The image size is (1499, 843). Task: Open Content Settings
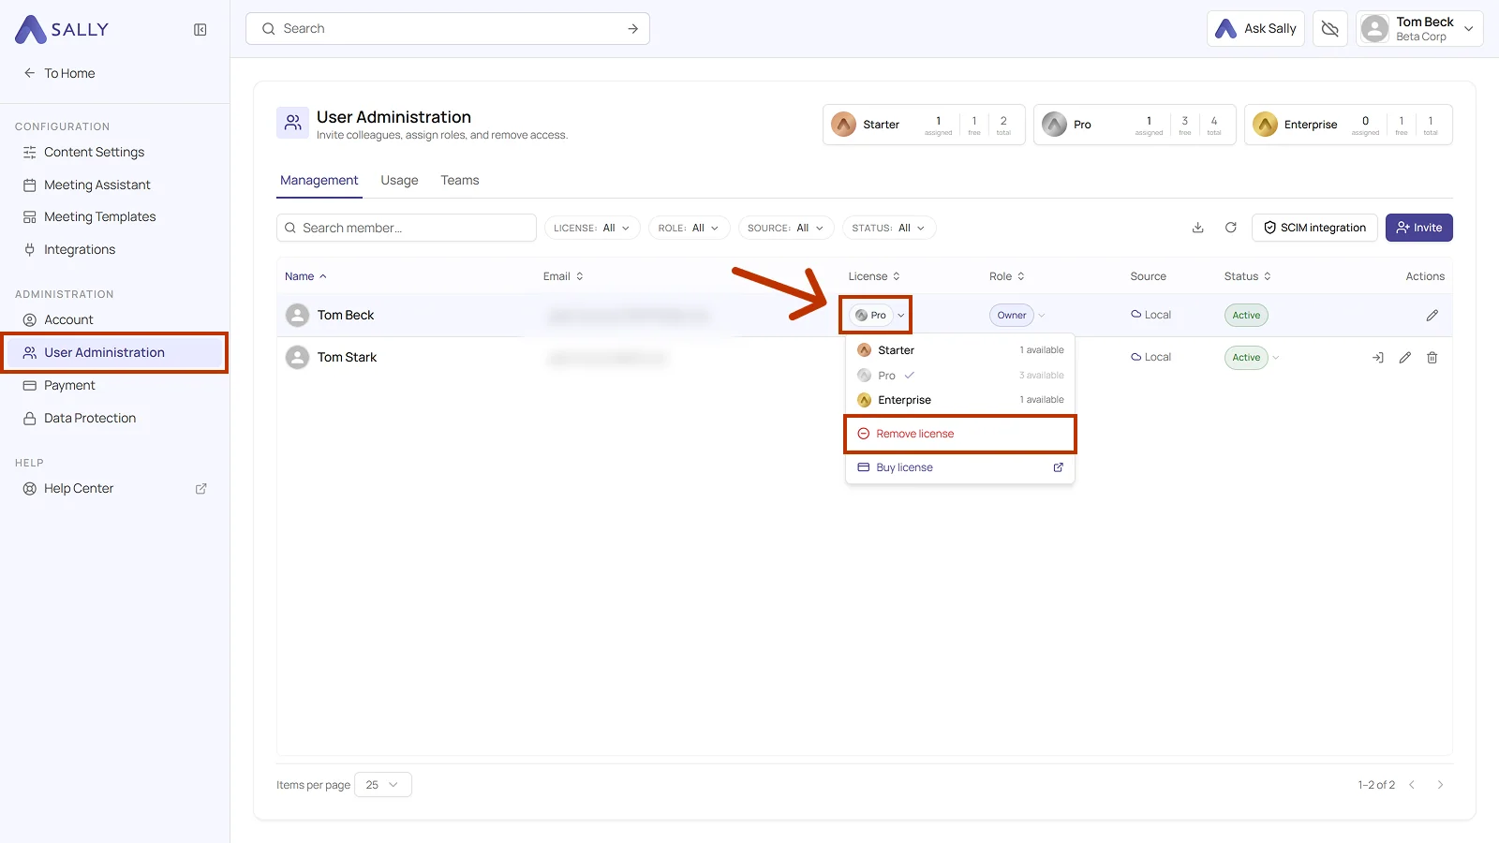click(94, 152)
